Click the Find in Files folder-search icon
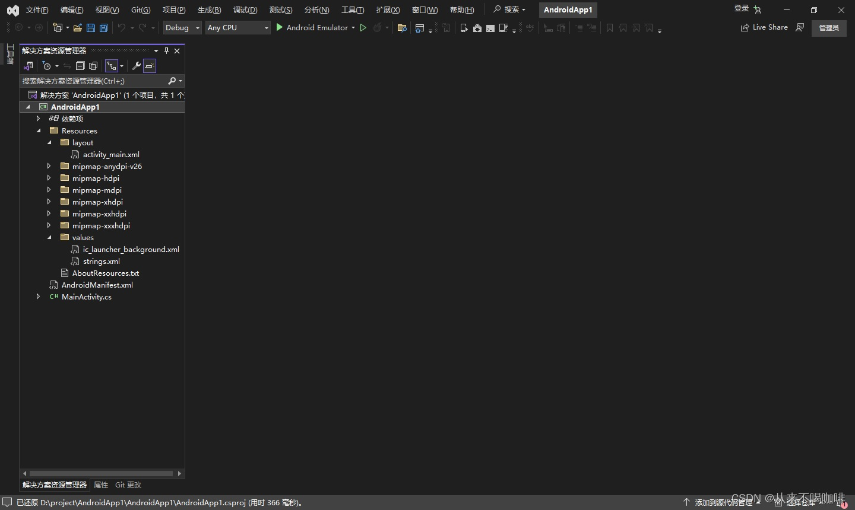This screenshot has width=855, height=510. [x=402, y=28]
